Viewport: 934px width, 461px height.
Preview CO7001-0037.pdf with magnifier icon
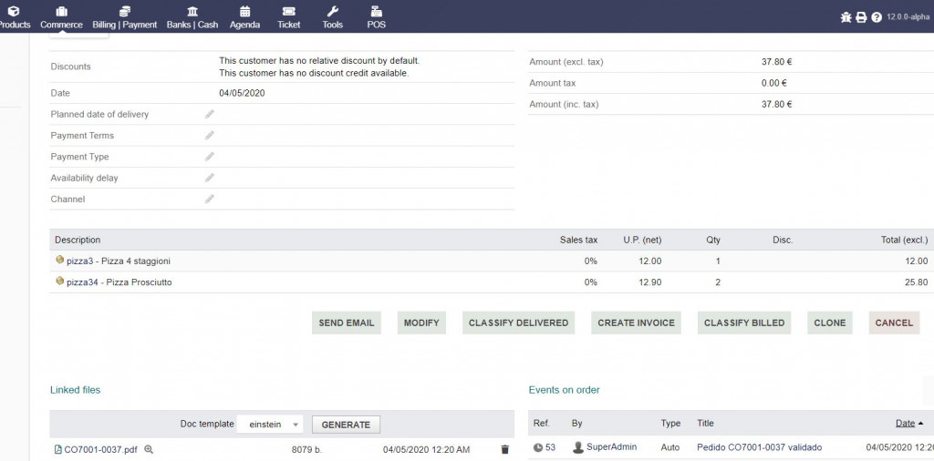pos(149,449)
